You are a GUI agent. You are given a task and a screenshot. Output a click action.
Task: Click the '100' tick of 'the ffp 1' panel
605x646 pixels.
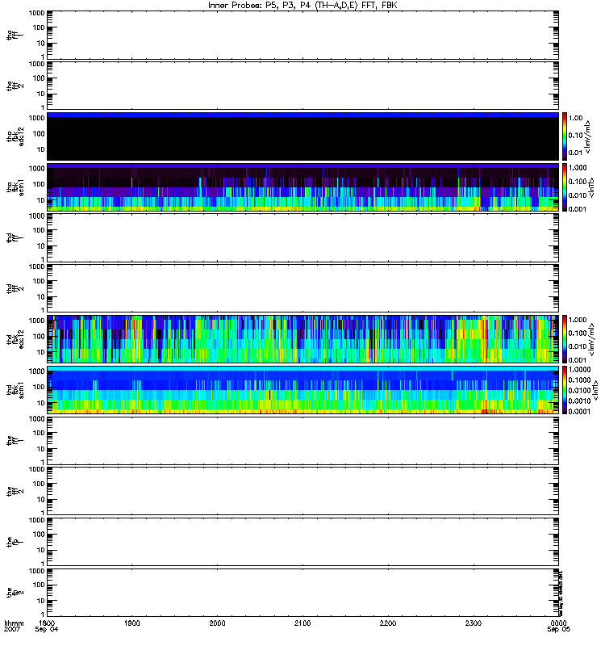pyautogui.click(x=39, y=535)
